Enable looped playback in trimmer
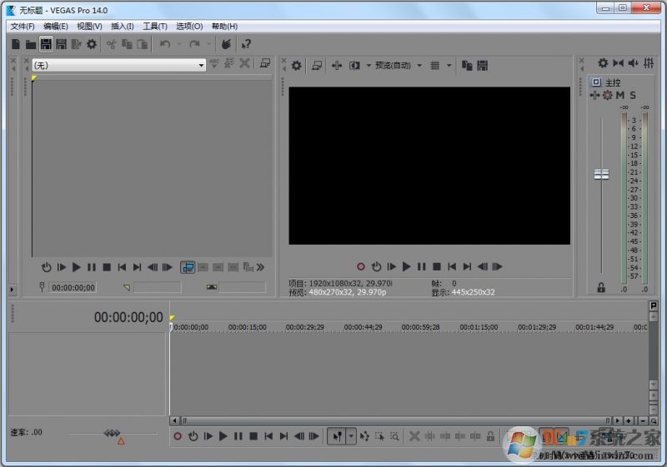 (x=47, y=267)
